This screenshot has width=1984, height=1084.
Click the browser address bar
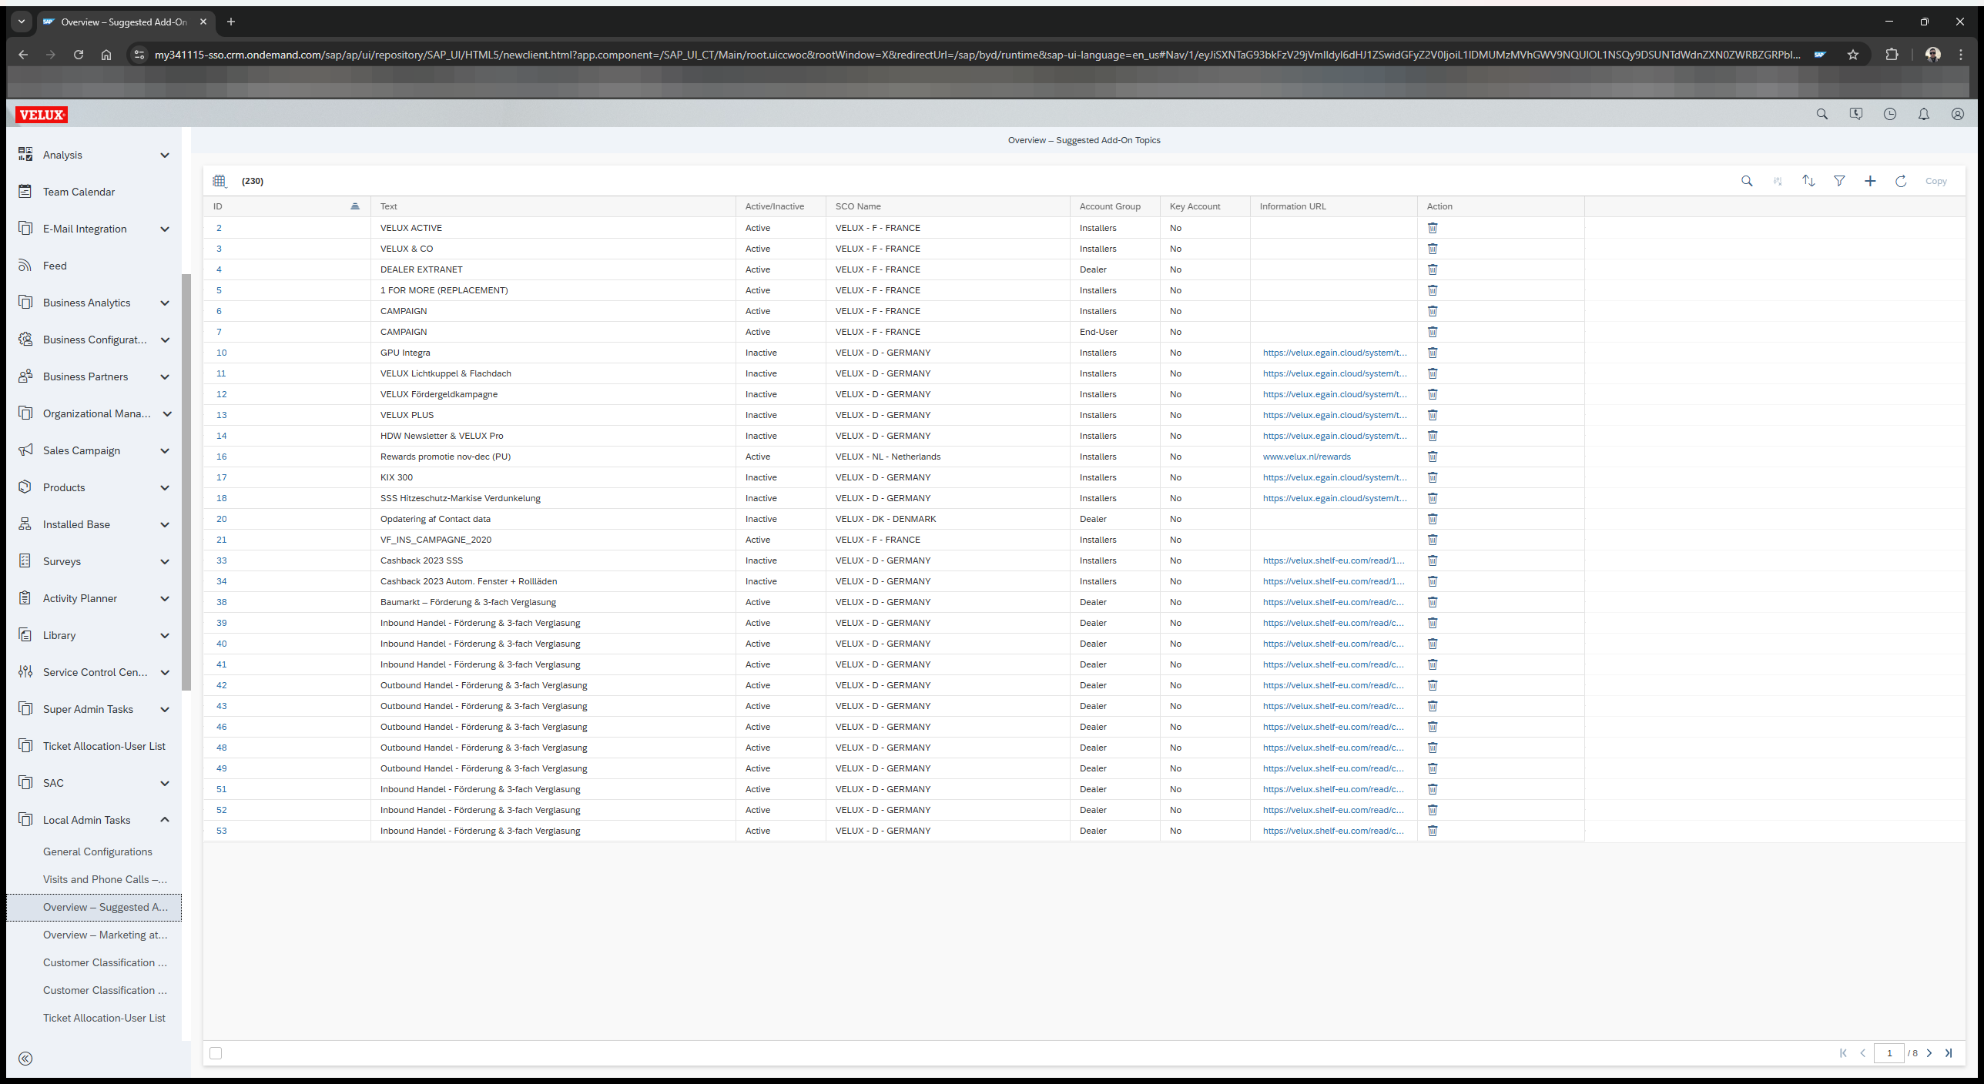977,55
